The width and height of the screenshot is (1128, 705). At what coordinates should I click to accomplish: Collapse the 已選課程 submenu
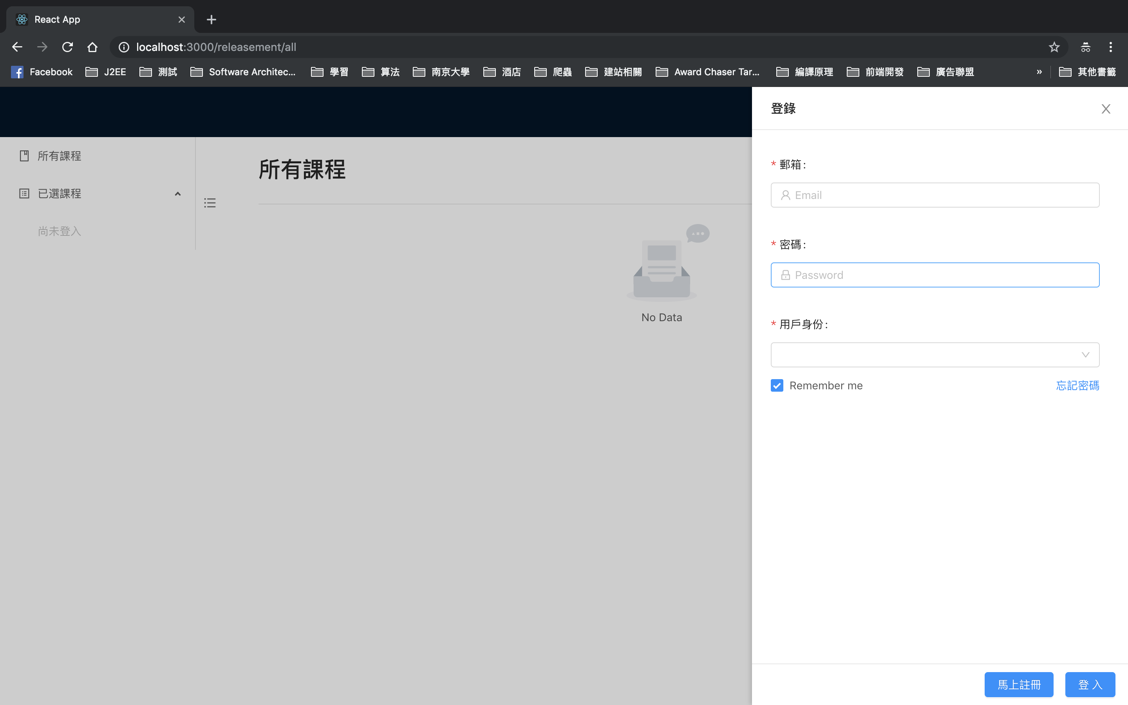(177, 193)
